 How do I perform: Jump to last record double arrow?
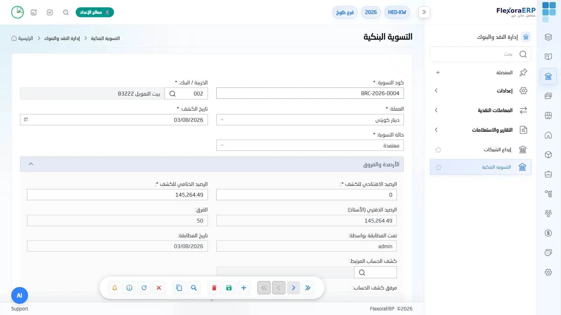click(x=308, y=288)
